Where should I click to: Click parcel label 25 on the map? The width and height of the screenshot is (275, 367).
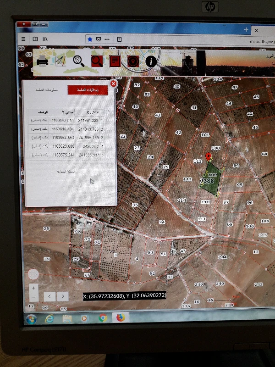tap(166, 167)
